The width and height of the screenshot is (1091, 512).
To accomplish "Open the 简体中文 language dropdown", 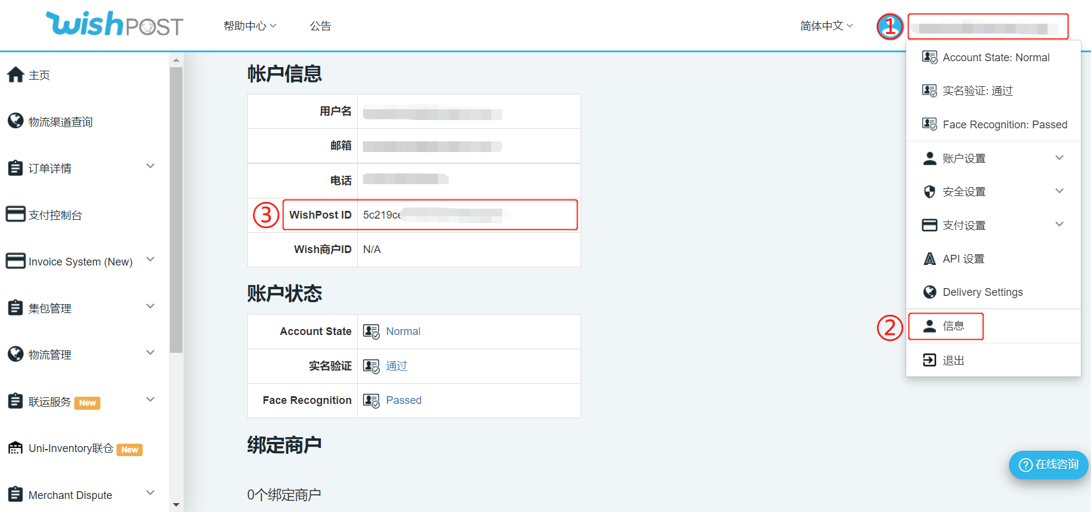I will (x=827, y=26).
